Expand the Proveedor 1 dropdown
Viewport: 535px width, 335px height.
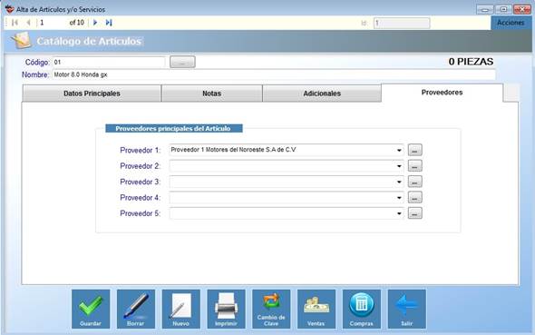coord(399,151)
